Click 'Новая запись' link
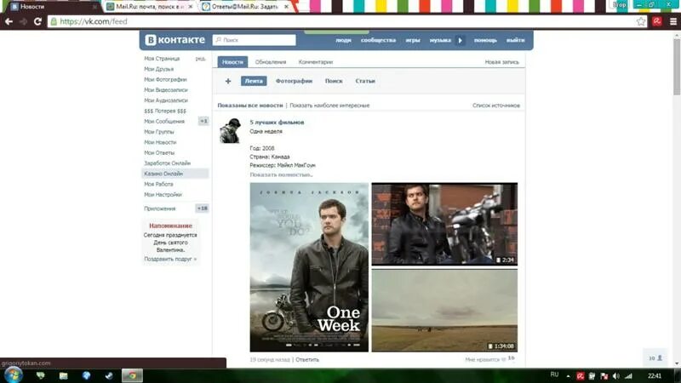 (501, 62)
